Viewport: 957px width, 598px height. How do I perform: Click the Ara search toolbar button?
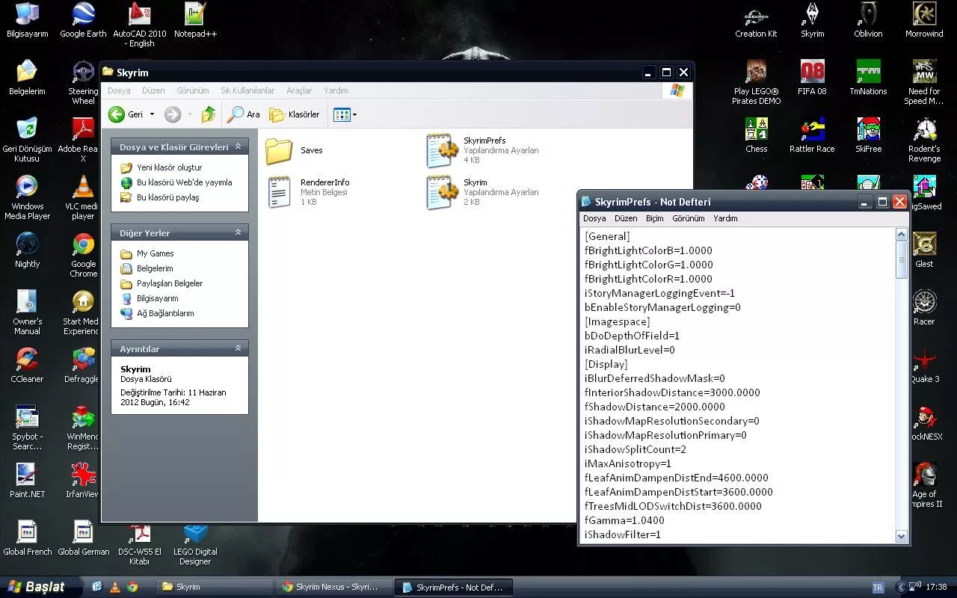pyautogui.click(x=244, y=114)
